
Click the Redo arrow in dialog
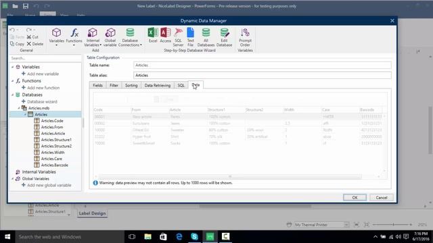click(x=28, y=30)
